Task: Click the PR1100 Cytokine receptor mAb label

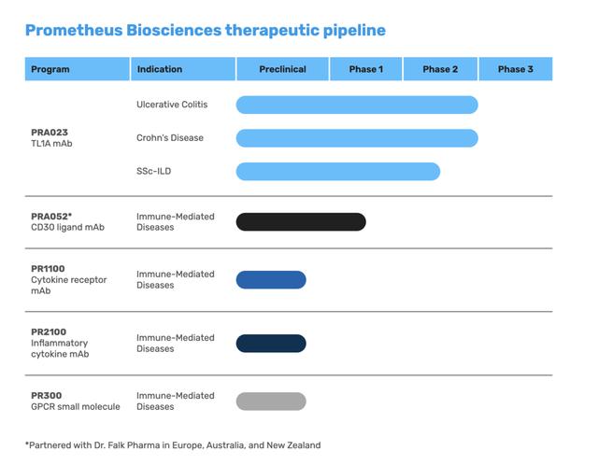Action: 68,280
